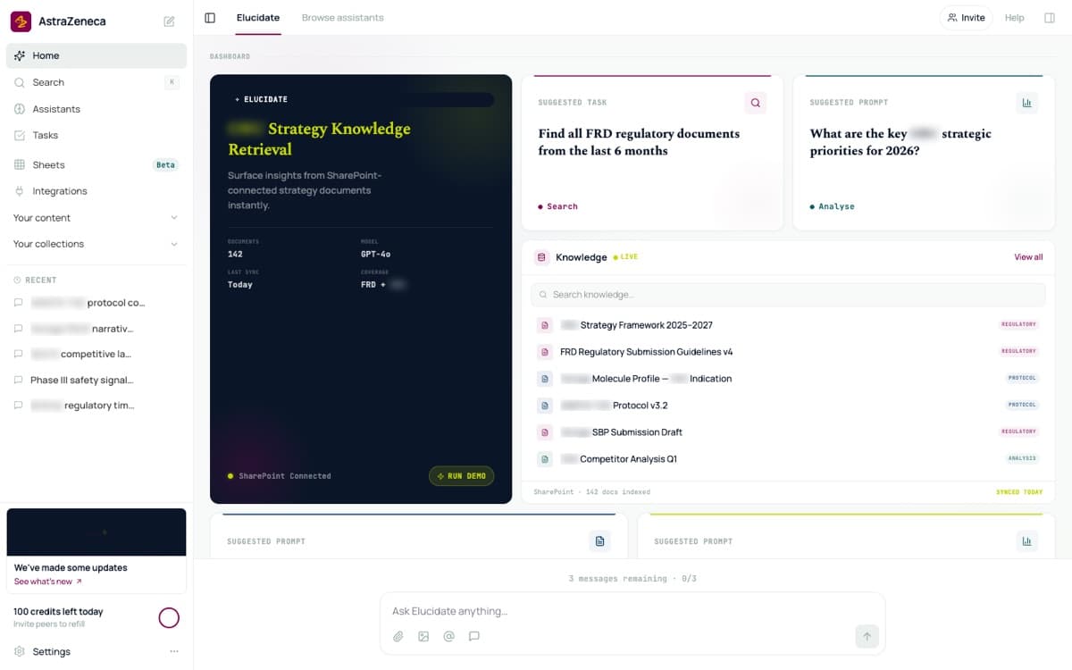Open Tasks in the sidebar
This screenshot has width=1072, height=670.
[x=96, y=136]
